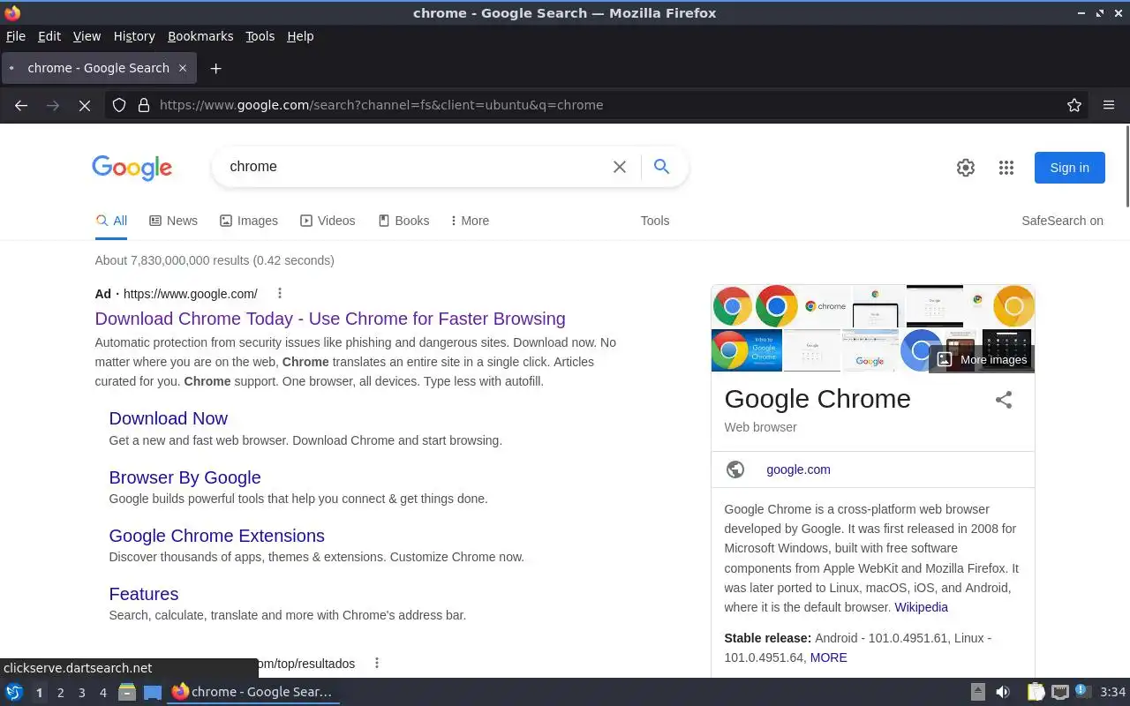The width and height of the screenshot is (1130, 706).
Task: Open the Help menu
Action: tap(300, 36)
